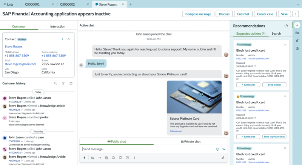End the chat with End chat button
302x165 pixels.
(243, 14)
